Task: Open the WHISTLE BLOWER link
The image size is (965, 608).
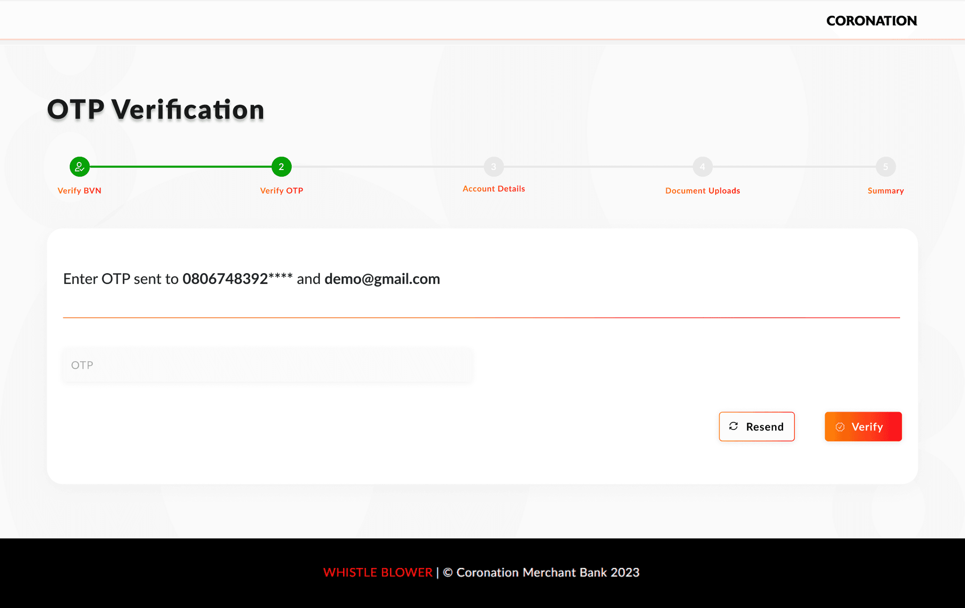Action: 377,572
